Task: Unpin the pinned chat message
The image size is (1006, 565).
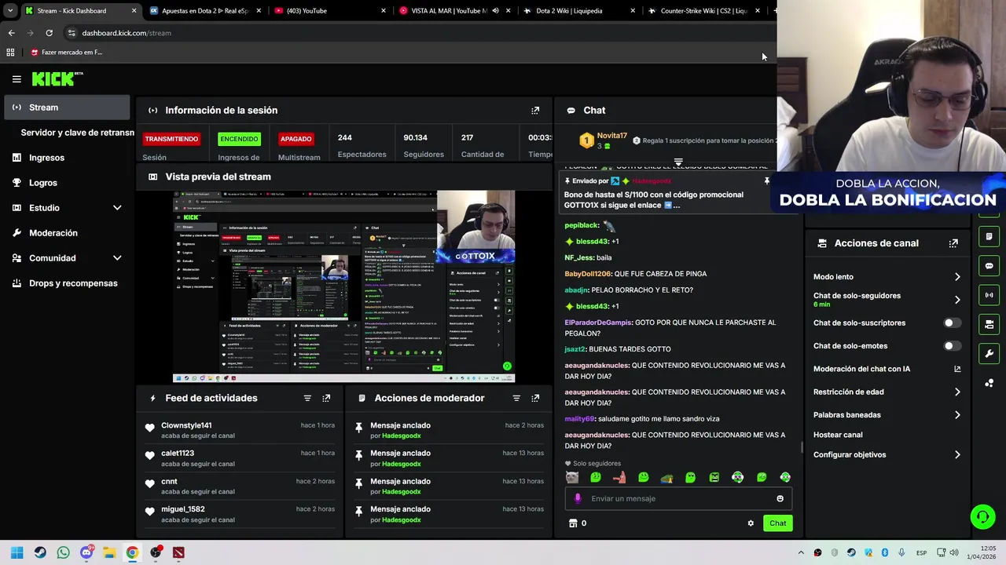Action: point(766,181)
